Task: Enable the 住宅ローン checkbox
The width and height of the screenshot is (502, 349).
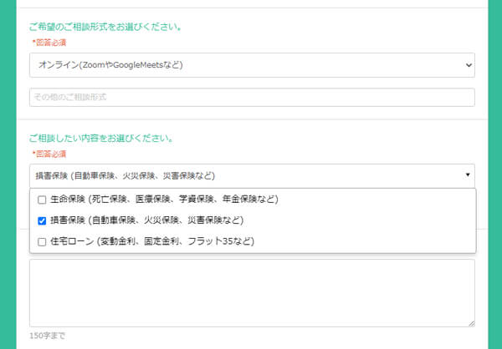Action: pyautogui.click(x=42, y=241)
